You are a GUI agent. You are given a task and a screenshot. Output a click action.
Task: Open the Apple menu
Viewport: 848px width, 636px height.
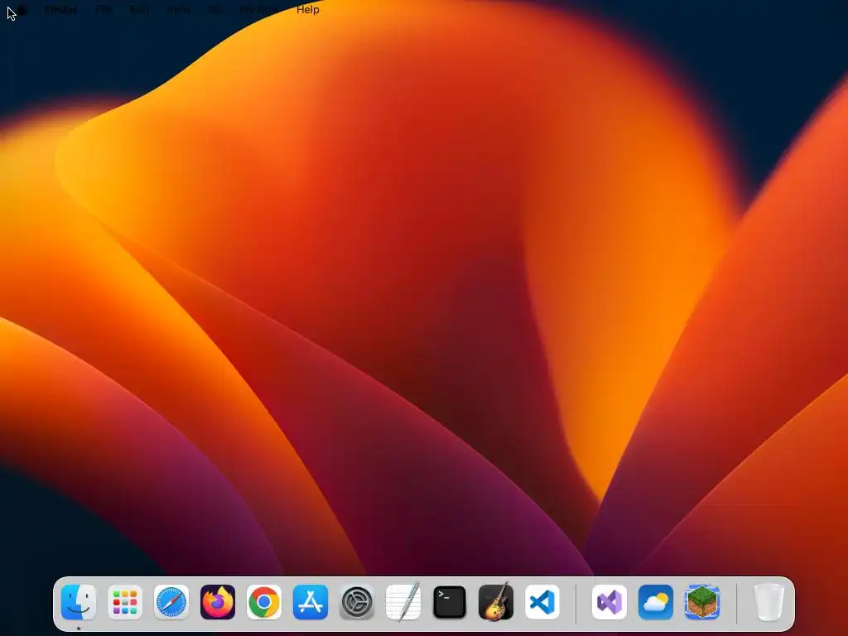pyautogui.click(x=22, y=10)
